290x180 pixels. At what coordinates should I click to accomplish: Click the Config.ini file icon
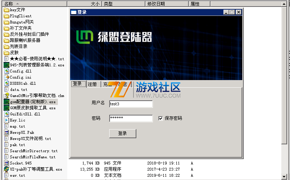coord(7,77)
